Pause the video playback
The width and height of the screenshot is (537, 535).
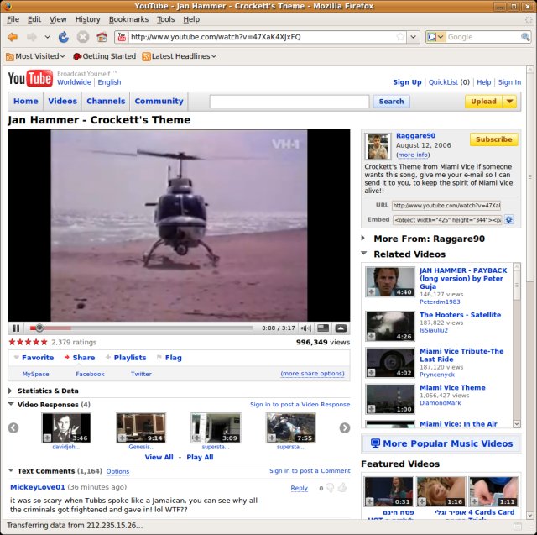(x=16, y=328)
